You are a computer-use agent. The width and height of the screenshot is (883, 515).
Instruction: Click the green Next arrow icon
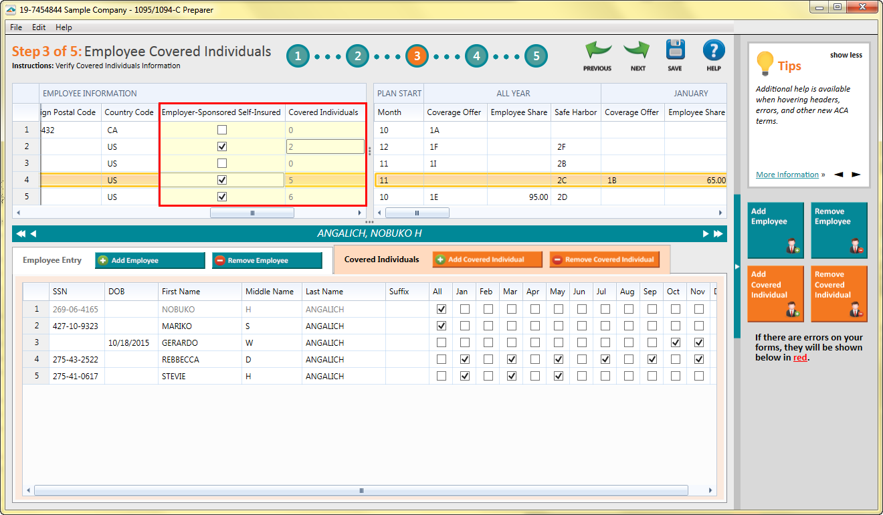[637, 51]
